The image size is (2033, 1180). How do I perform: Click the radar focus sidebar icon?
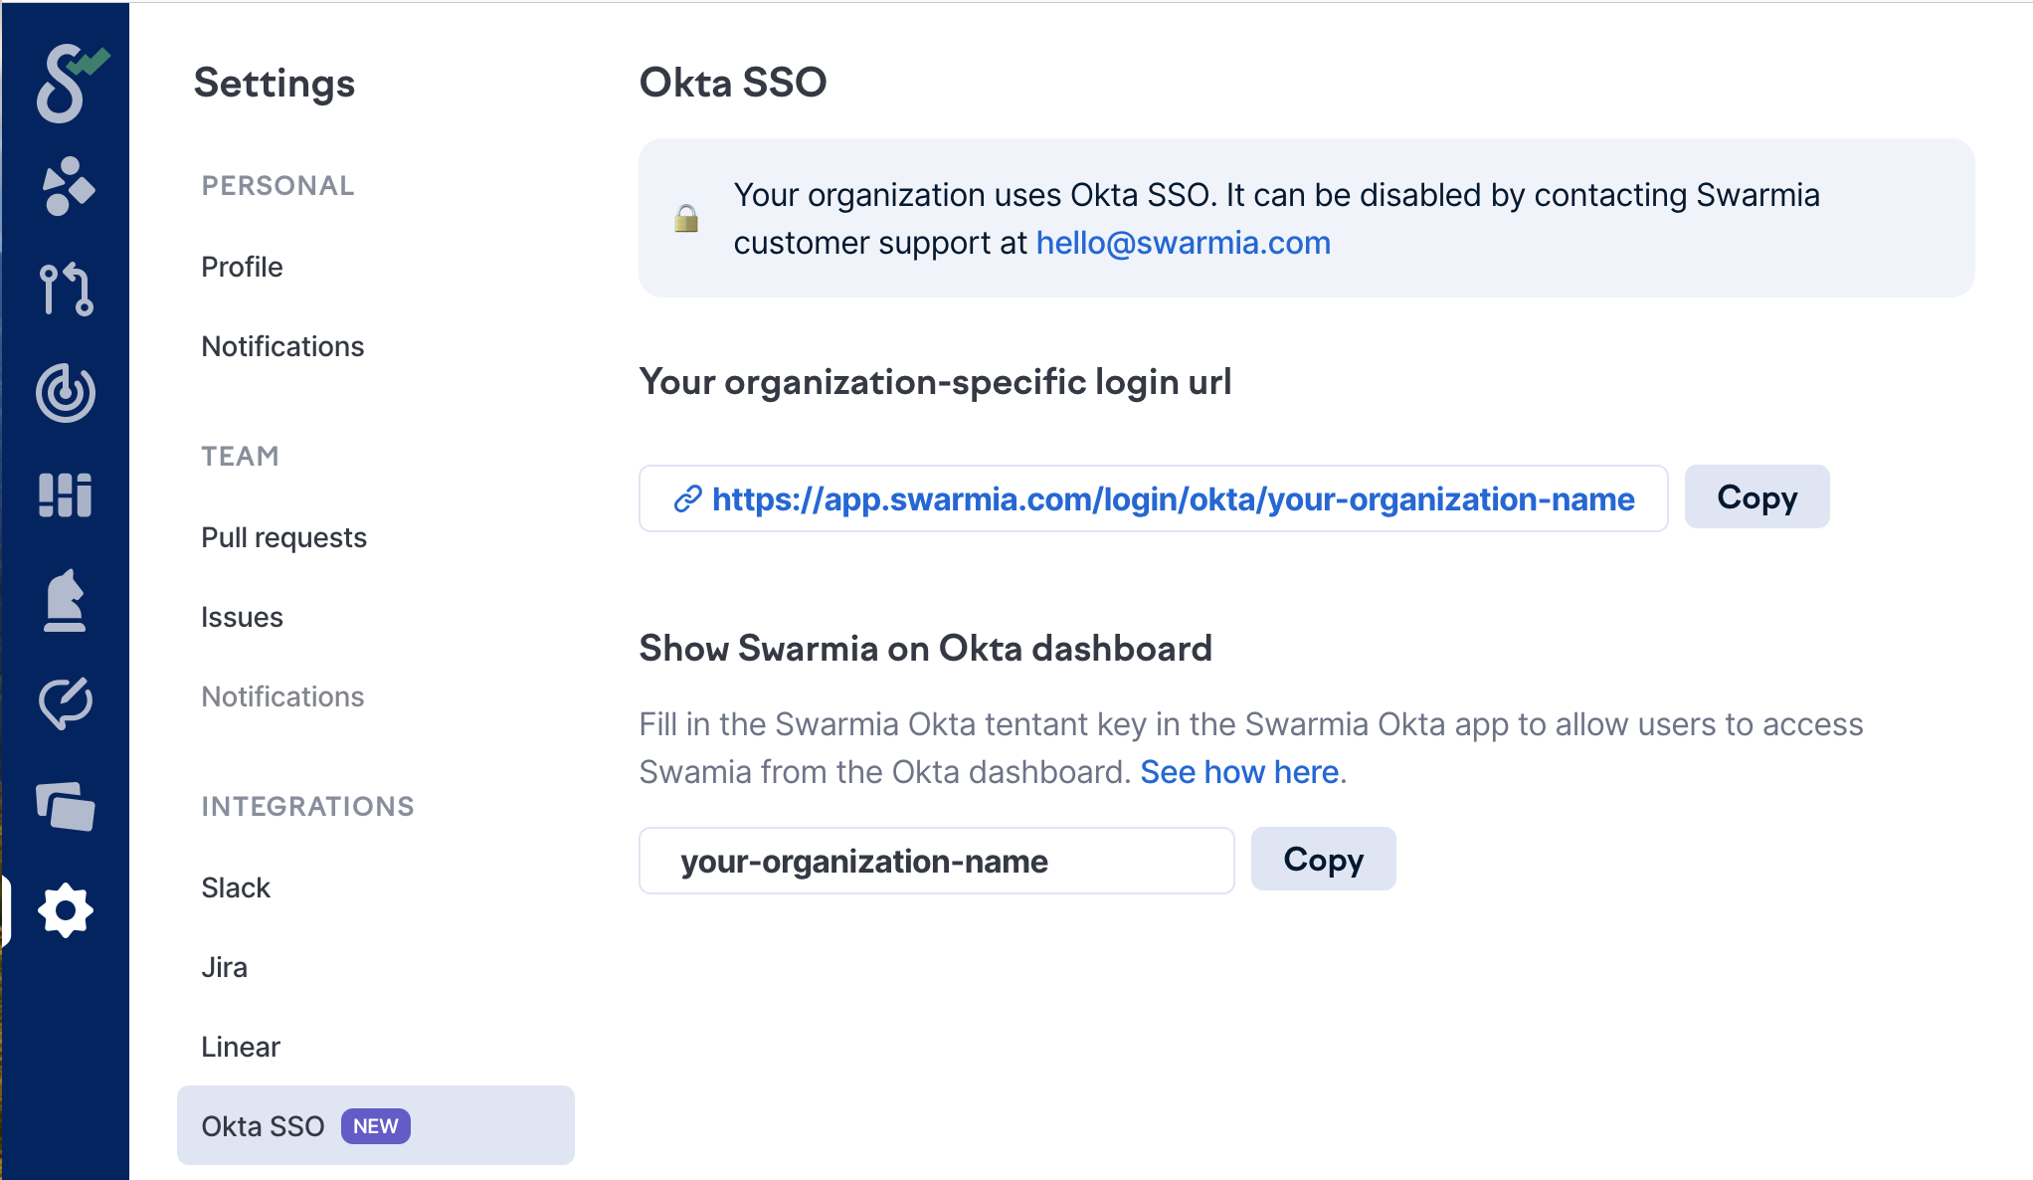[66, 392]
